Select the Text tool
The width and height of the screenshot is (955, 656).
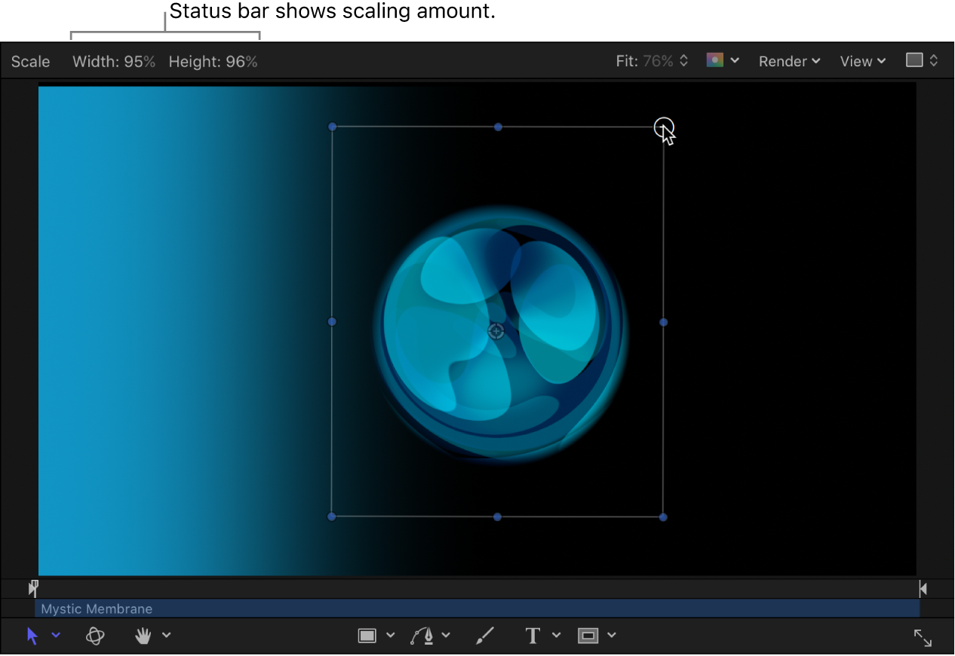[x=533, y=636]
